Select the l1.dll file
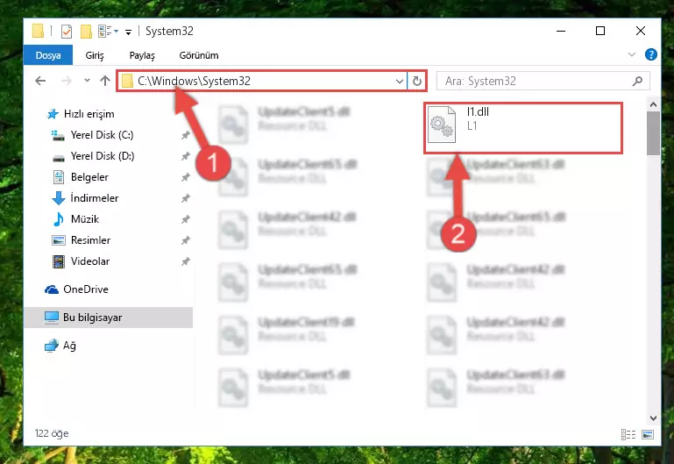Screen dimensions: 674x464 (x=523, y=128)
